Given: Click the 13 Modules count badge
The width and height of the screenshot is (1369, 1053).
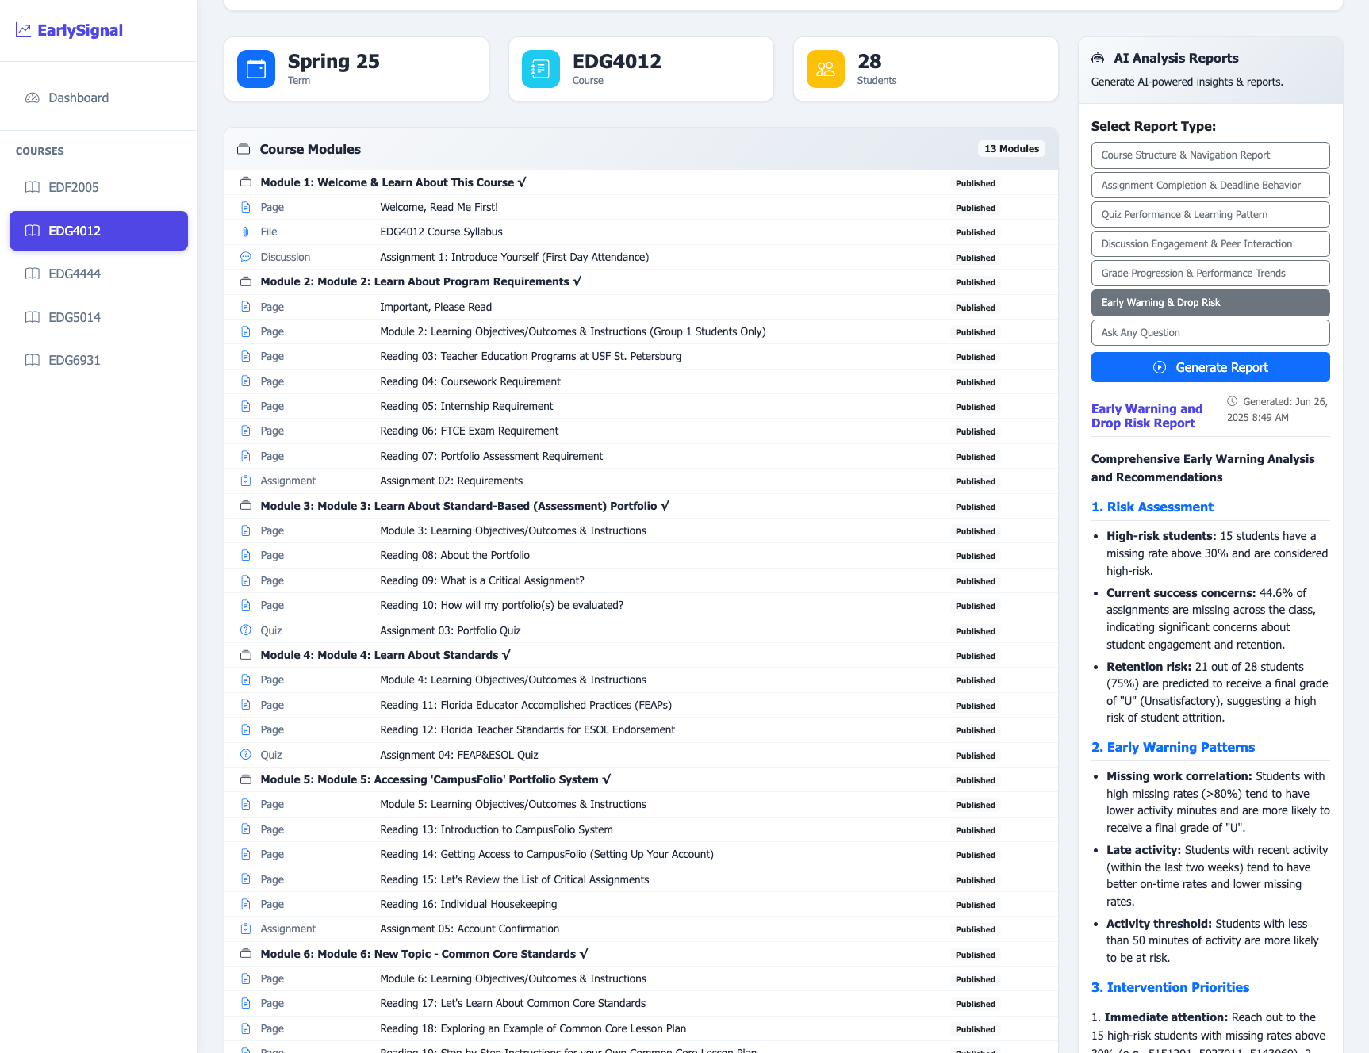Looking at the screenshot, I should (x=1011, y=149).
